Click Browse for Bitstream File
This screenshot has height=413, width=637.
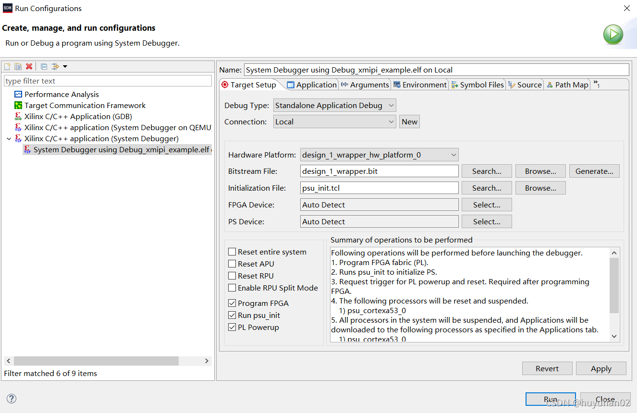coord(540,171)
